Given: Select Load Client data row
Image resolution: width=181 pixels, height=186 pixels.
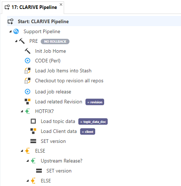Looking at the screenshot, I should pos(59,131).
